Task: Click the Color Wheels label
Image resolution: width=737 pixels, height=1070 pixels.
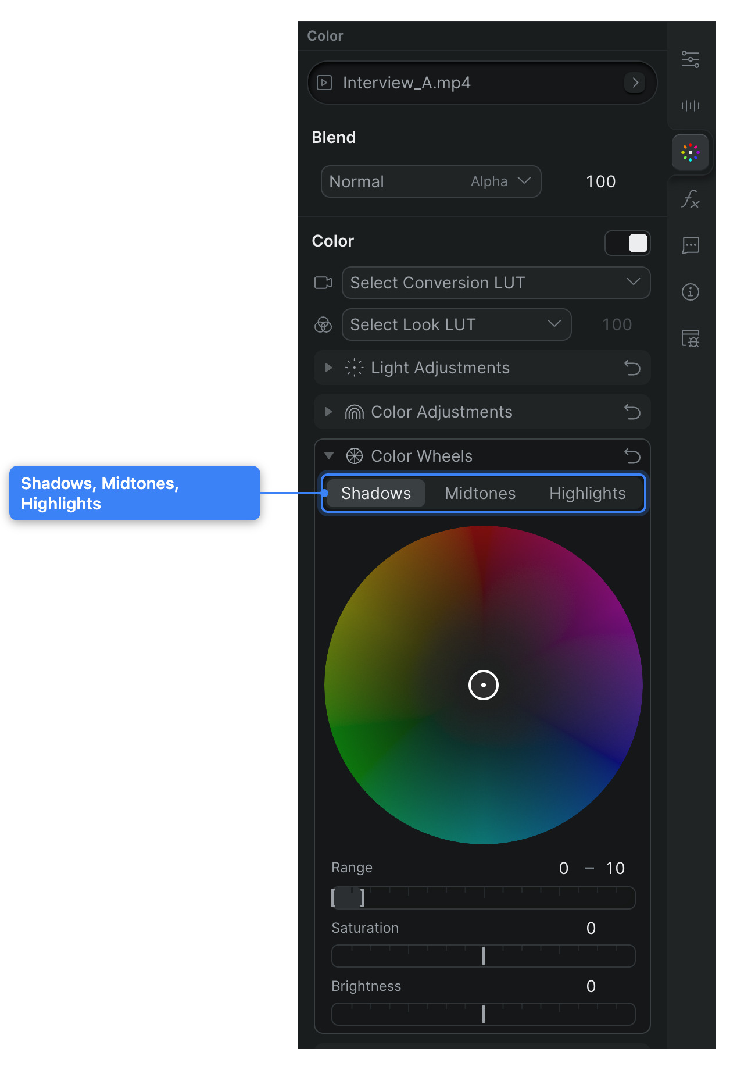Action: (422, 456)
